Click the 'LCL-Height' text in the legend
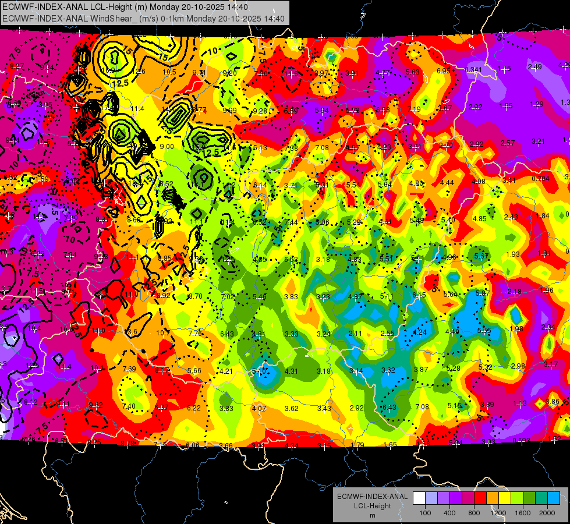This screenshot has height=524, width=570. coord(373,506)
